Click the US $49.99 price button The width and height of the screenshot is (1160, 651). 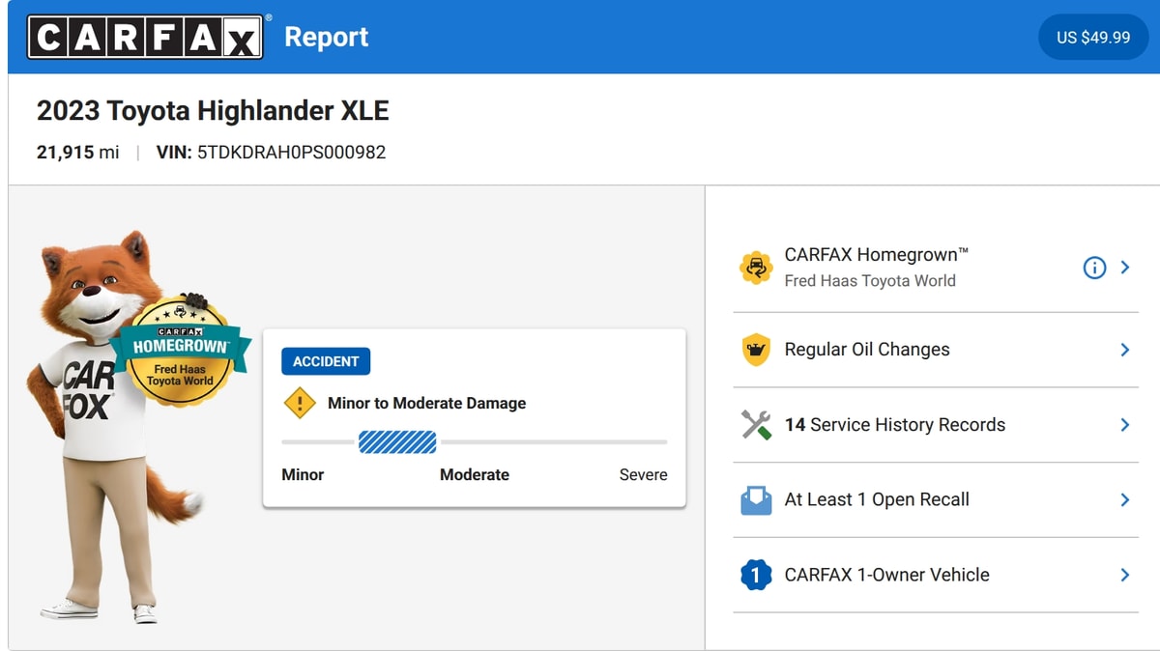point(1093,37)
